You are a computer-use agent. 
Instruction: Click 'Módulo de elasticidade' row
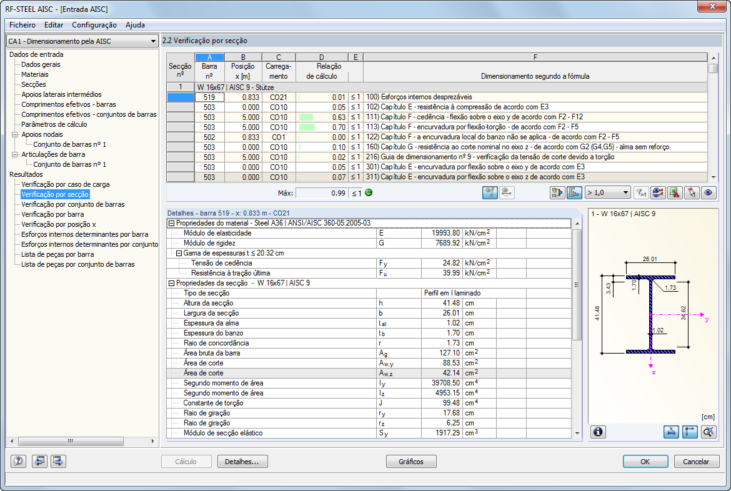coord(369,233)
